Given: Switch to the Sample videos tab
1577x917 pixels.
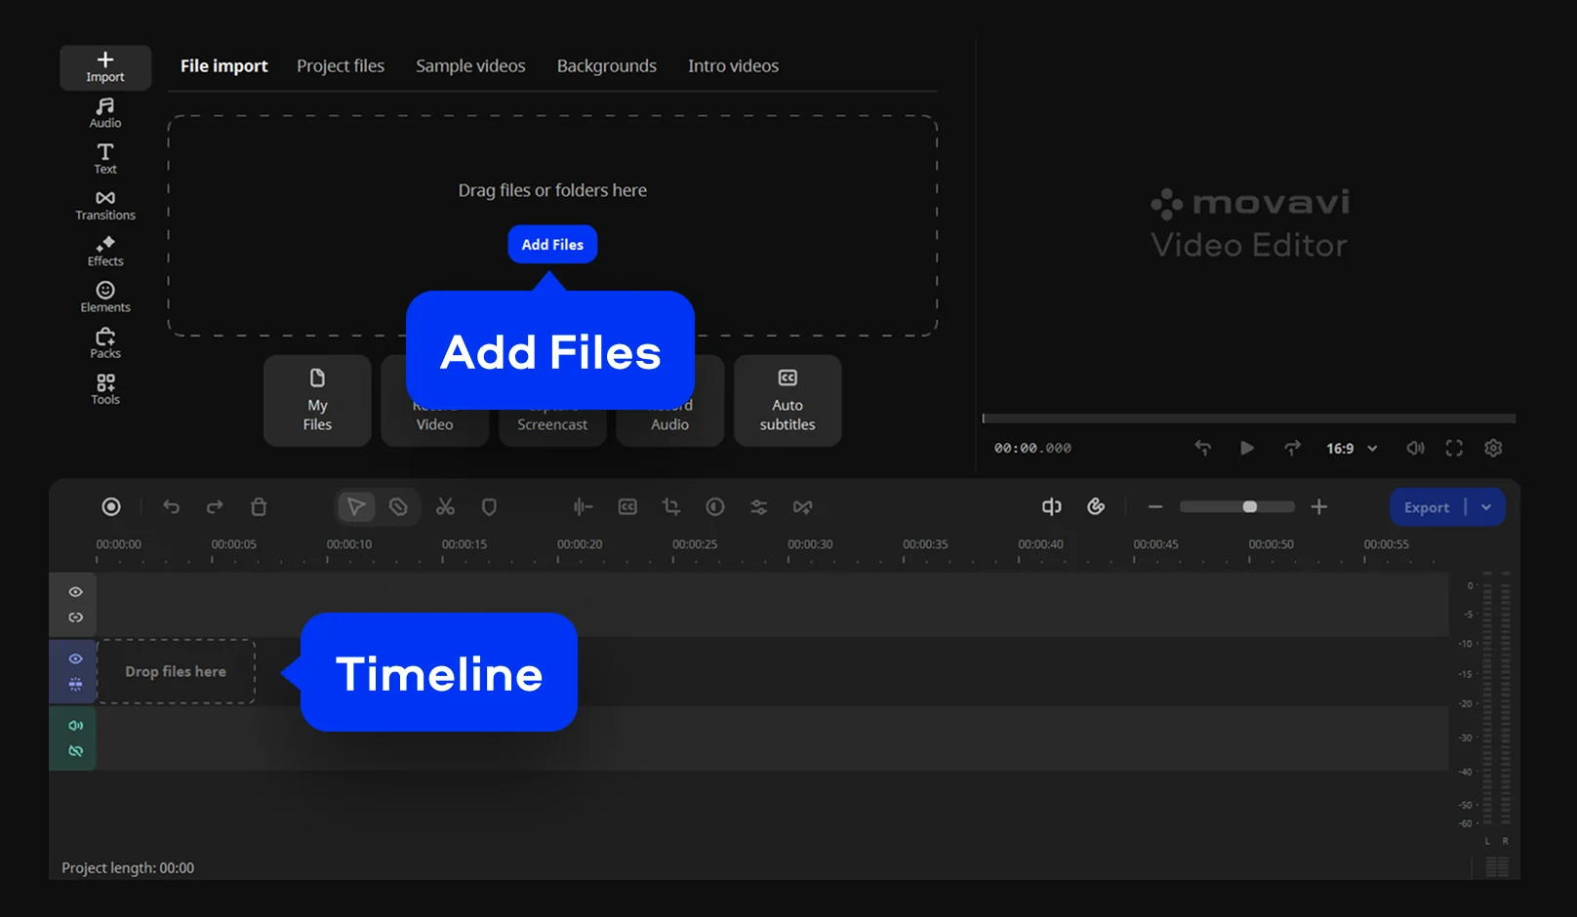Looking at the screenshot, I should tap(470, 66).
